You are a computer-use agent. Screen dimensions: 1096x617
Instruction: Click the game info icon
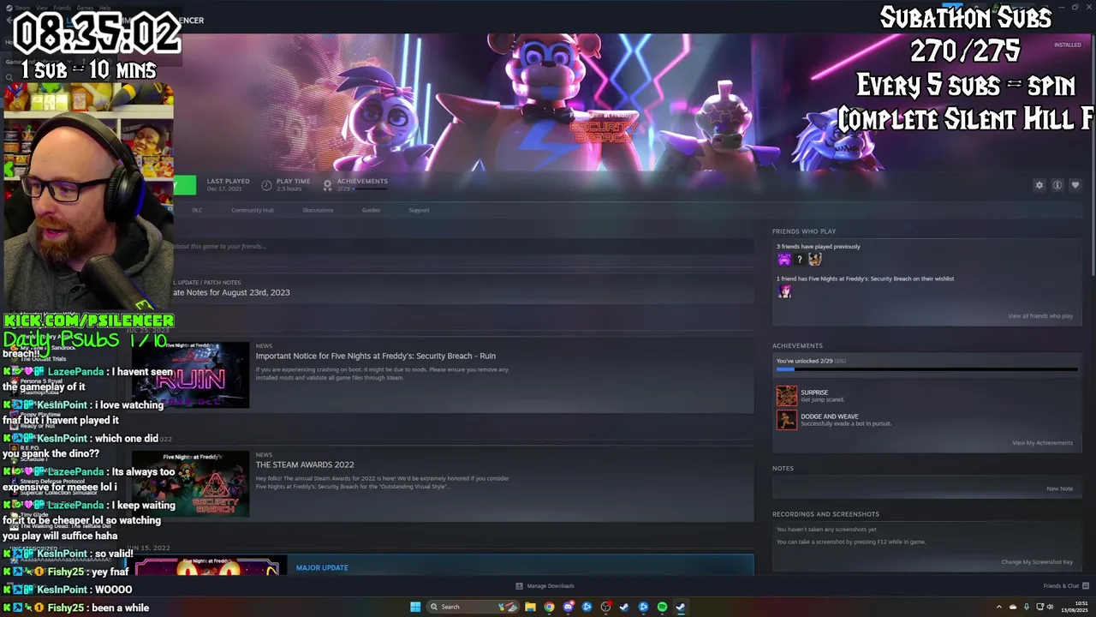tap(1057, 185)
